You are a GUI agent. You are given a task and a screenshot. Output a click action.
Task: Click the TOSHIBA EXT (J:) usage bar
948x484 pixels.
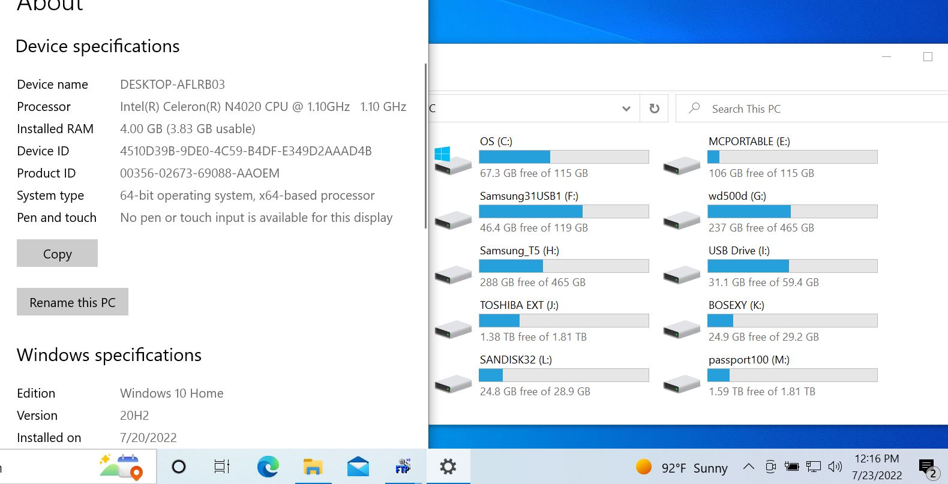pyautogui.click(x=564, y=320)
